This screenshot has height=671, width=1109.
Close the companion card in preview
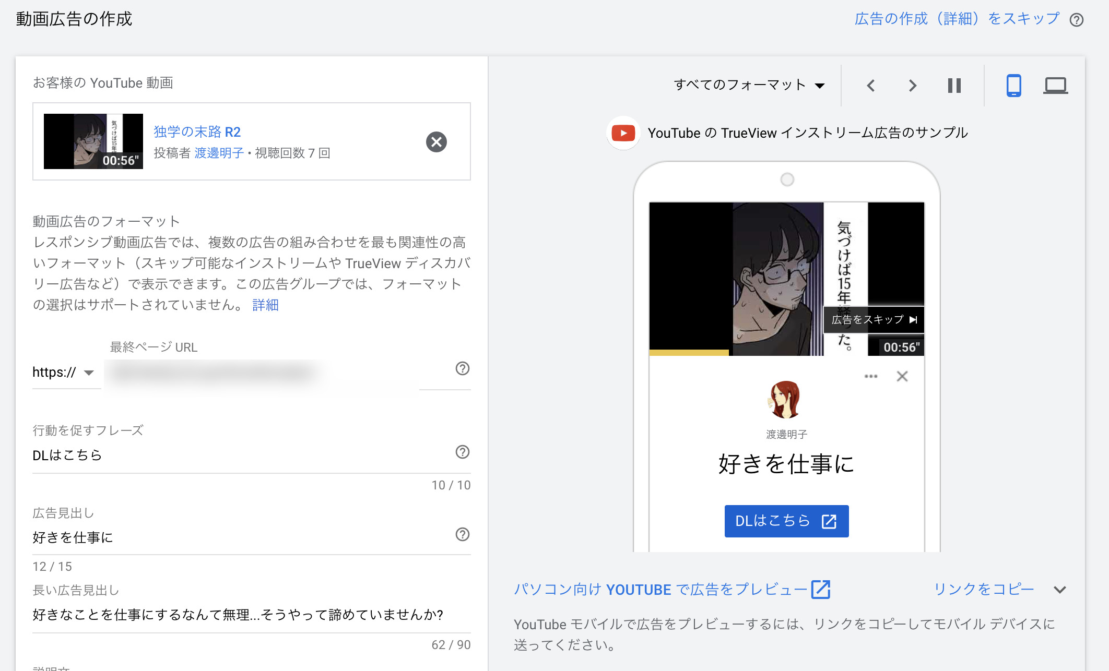click(x=902, y=376)
